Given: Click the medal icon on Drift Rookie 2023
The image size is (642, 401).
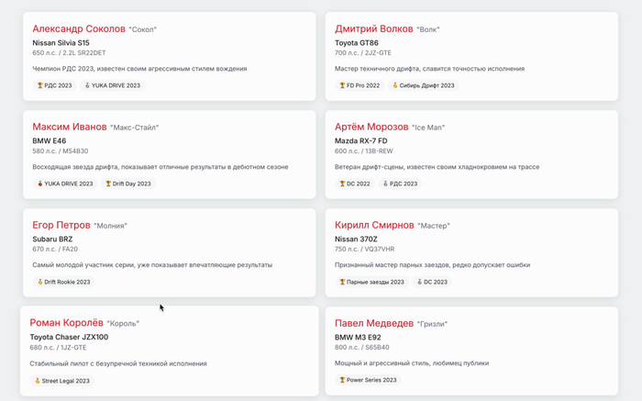Looking at the screenshot, I should pos(40,282).
